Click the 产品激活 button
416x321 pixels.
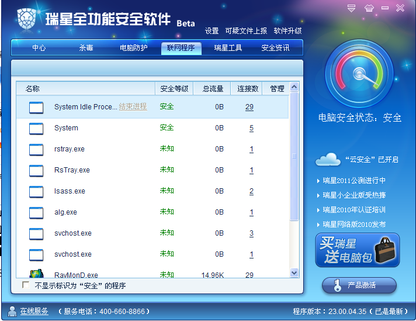coord(359,285)
